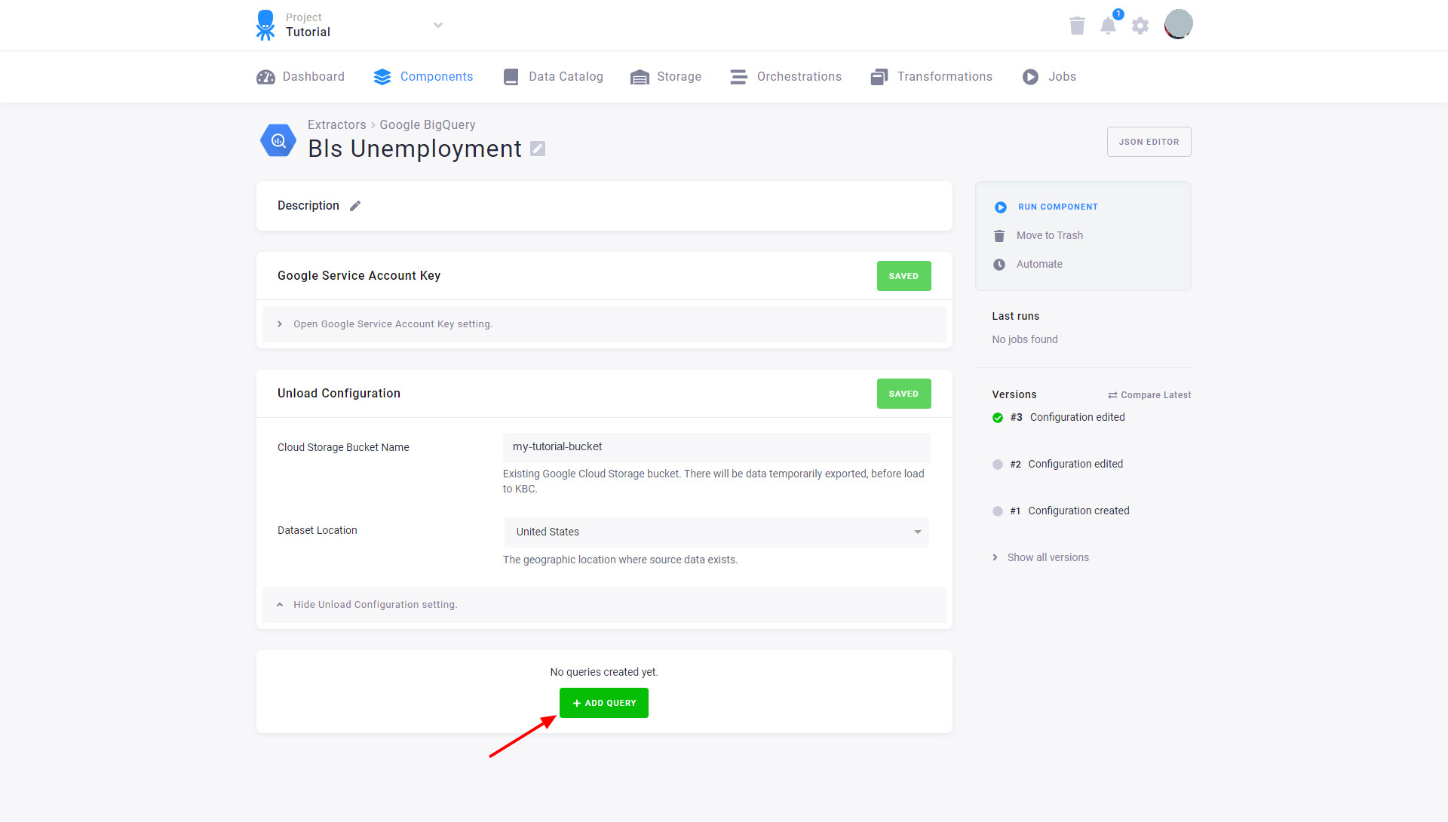Click the Storage warehouse icon
1448x822 pixels.
[640, 77]
